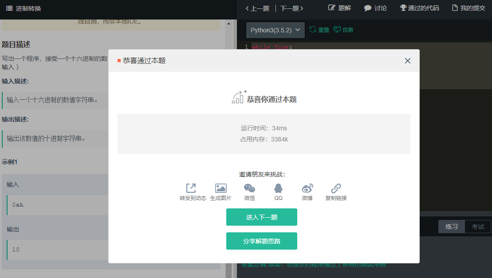Click the 邀请朋友来挑战 label
492x278 pixels.
pos(262,174)
